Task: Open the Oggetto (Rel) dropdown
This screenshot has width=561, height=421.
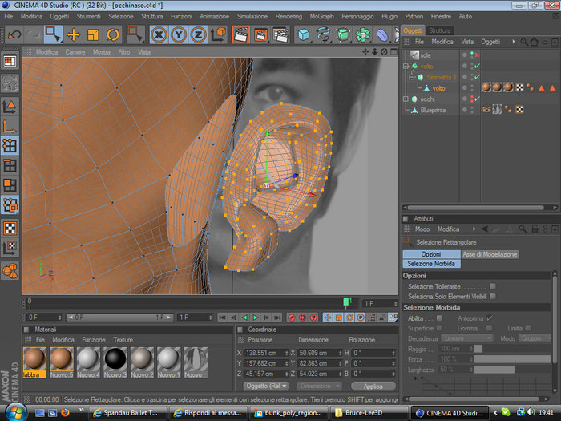Action: 266,386
